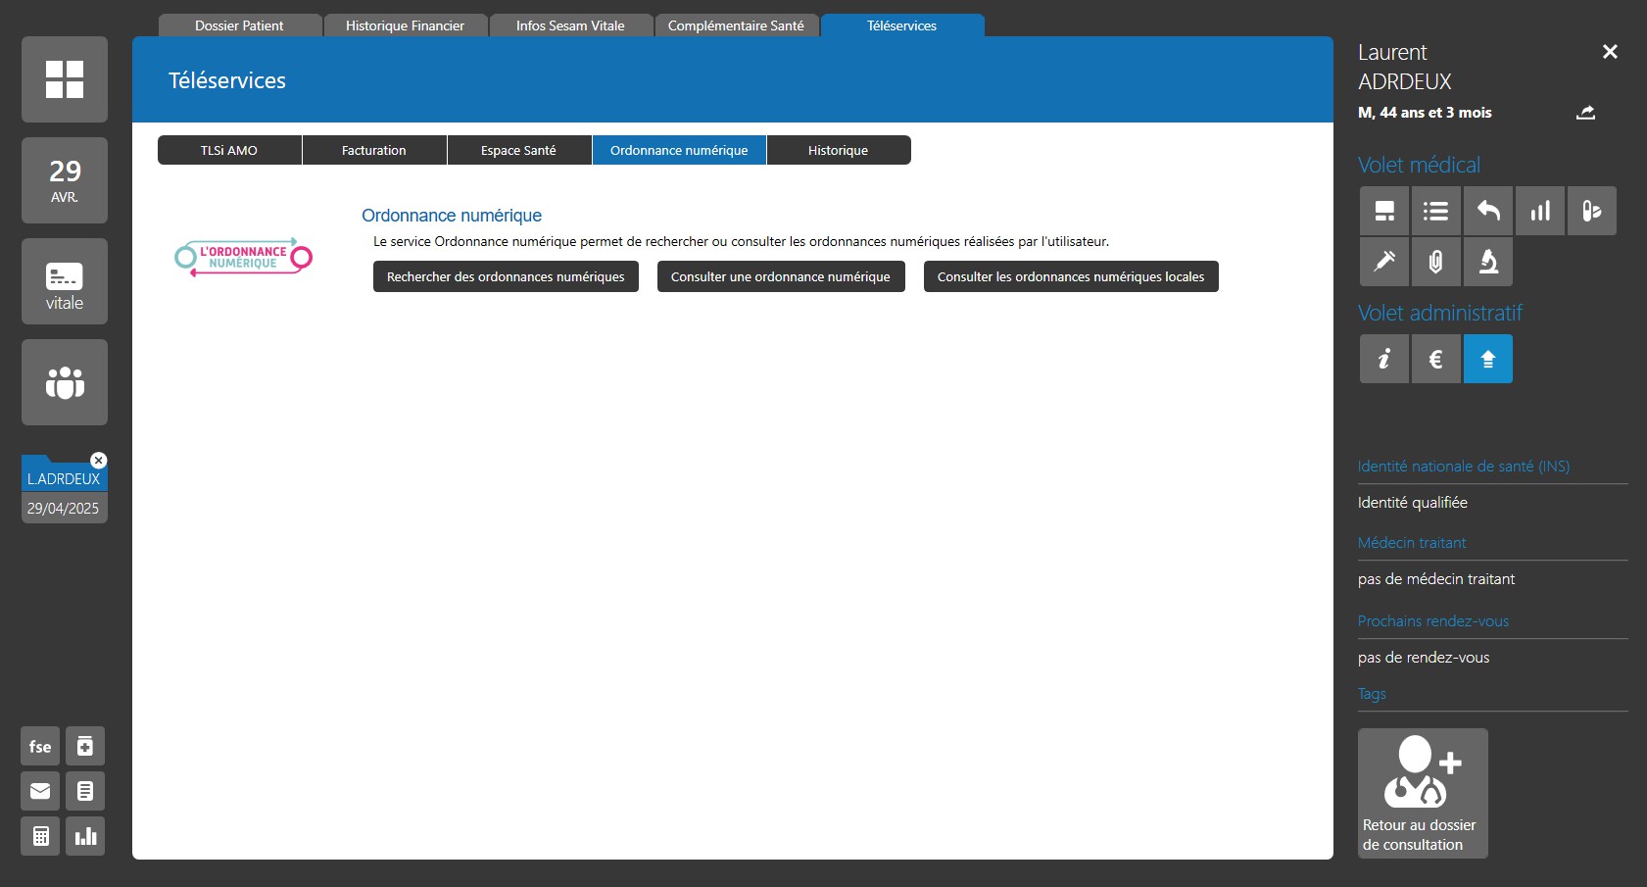Select the Espace Santé sub-tab
The width and height of the screenshot is (1647, 887).
(x=518, y=150)
